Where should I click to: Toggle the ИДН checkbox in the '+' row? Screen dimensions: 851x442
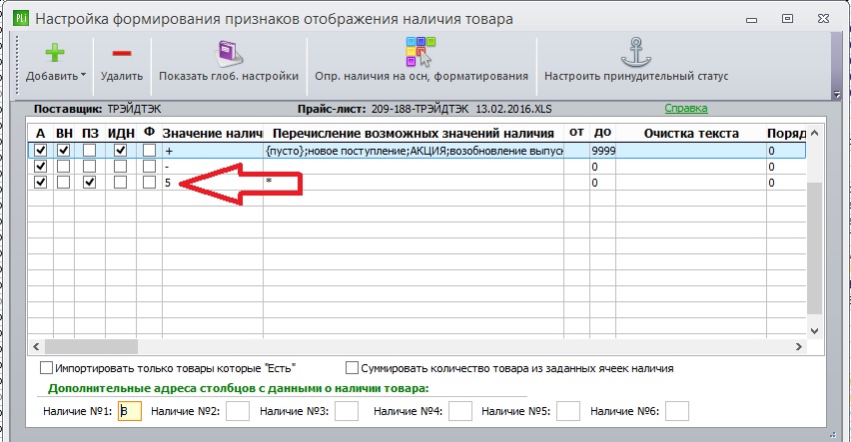(121, 151)
